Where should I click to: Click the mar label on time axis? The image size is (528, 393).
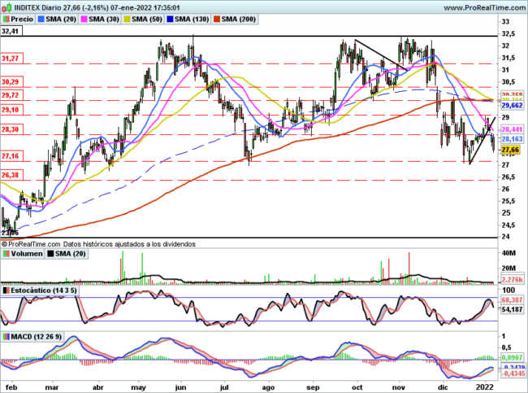pyautogui.click(x=52, y=387)
